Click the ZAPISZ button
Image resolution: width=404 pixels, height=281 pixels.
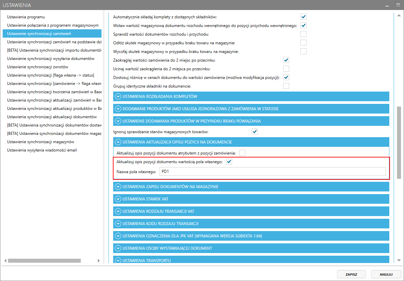352,274
